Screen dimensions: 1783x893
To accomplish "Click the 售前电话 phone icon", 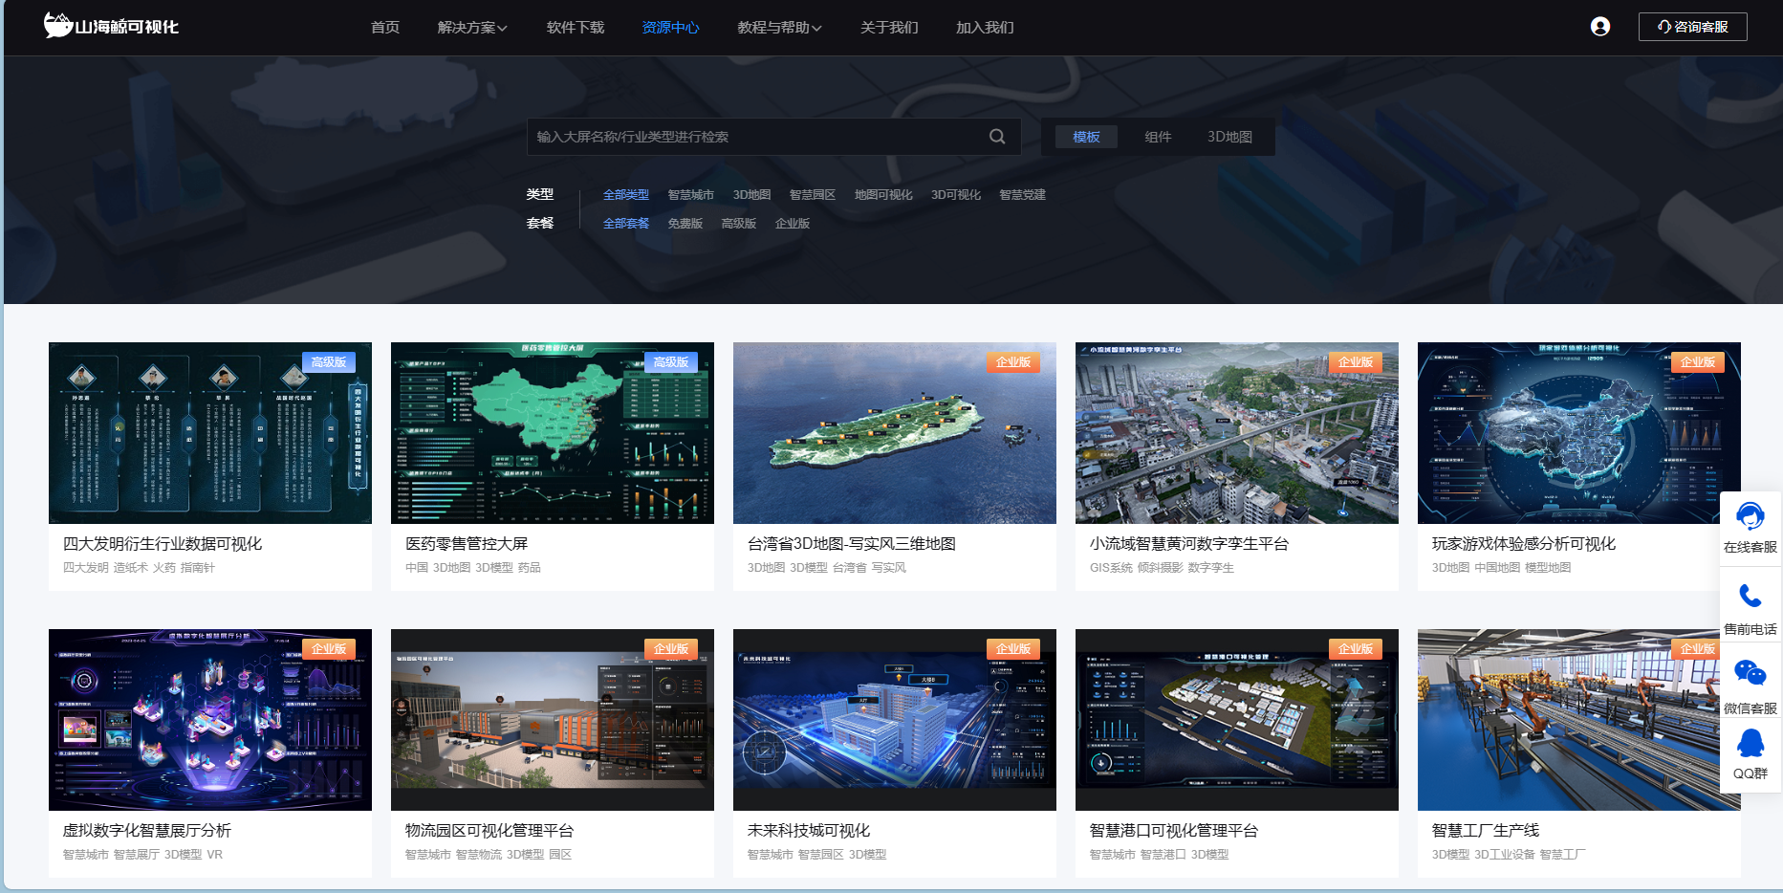I will pos(1750,597).
